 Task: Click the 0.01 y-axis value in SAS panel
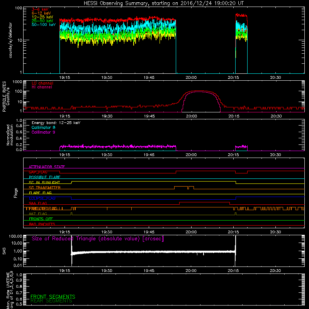(x=18, y=265)
